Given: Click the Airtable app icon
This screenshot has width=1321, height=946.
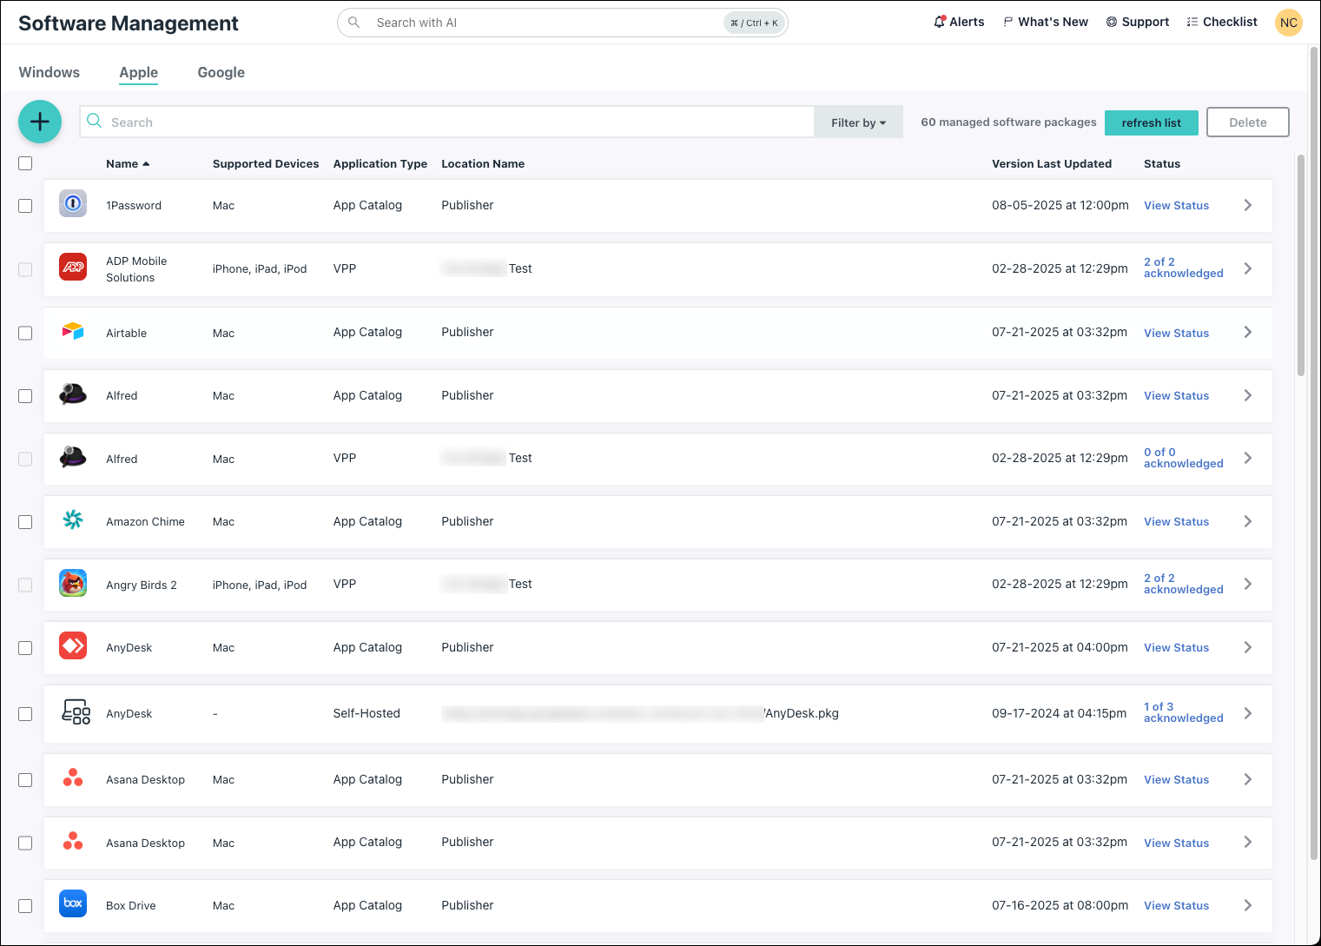Looking at the screenshot, I should point(73,331).
